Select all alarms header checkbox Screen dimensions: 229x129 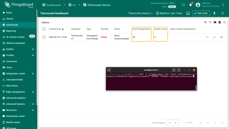[44, 29]
